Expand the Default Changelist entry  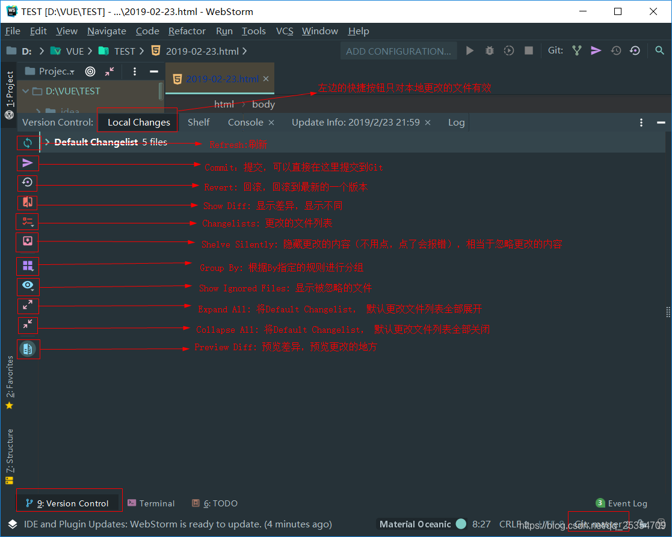(47, 142)
